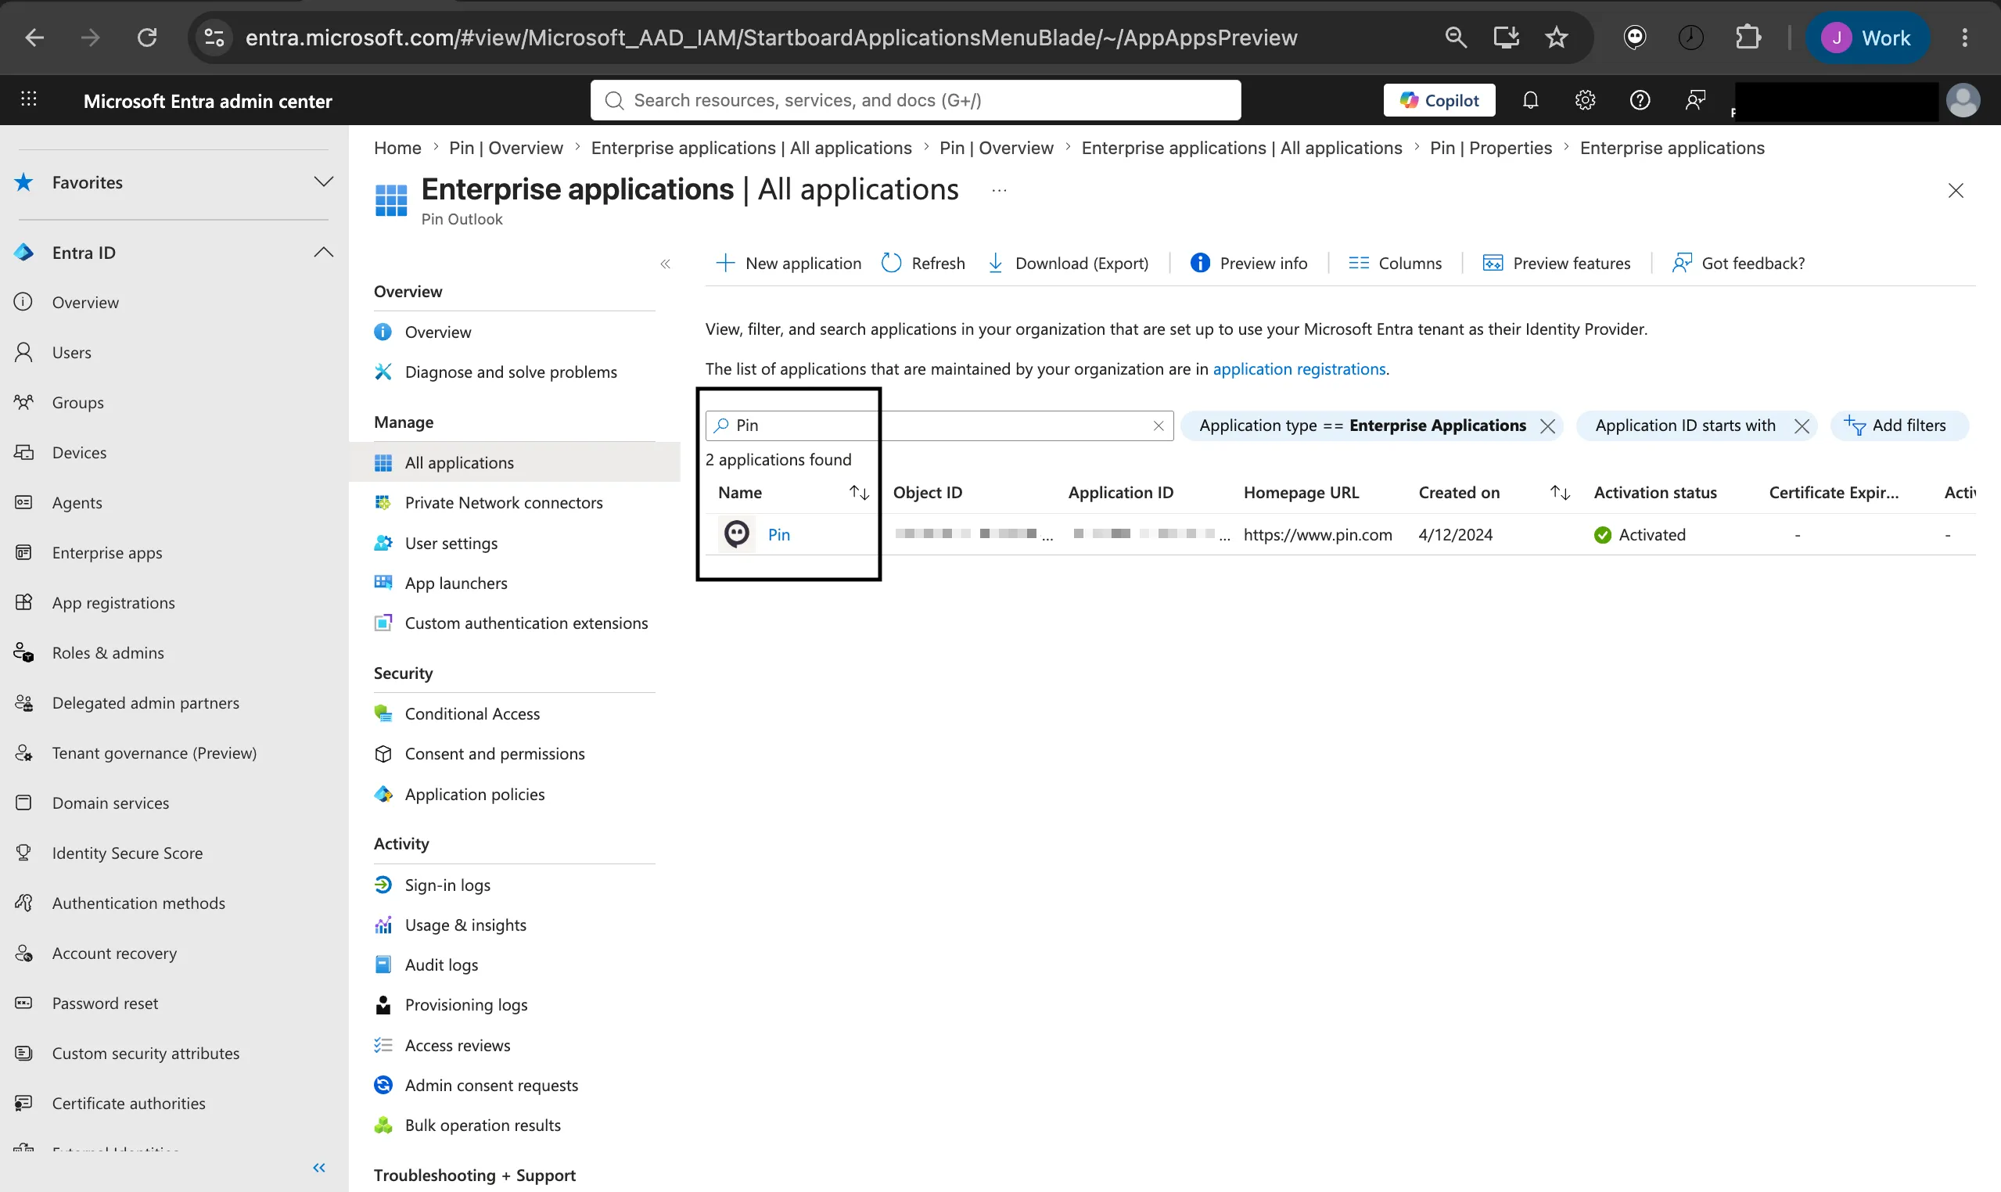Image resolution: width=2001 pixels, height=1192 pixels.
Task: Open Enterprise apps in left navigation
Action: pyautogui.click(x=107, y=553)
